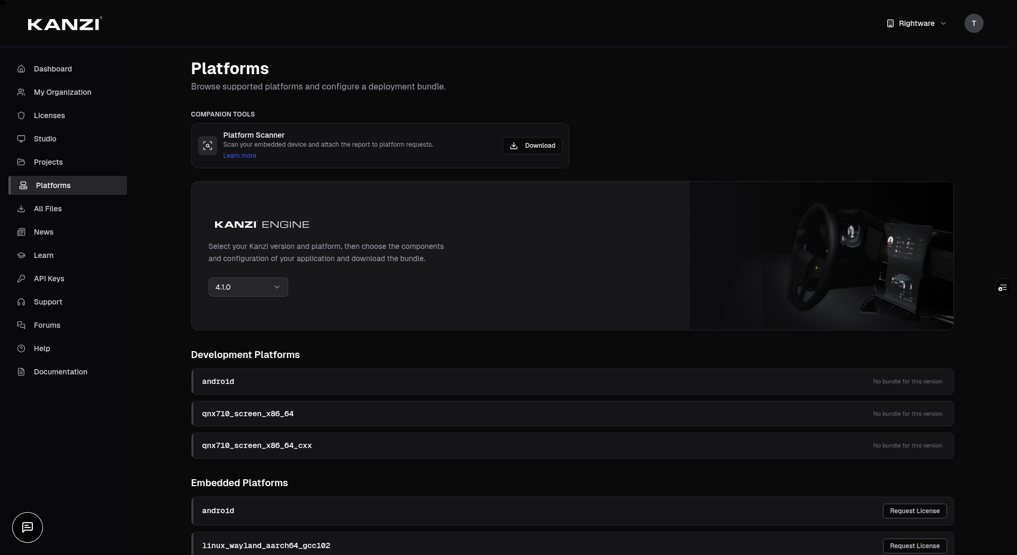Image resolution: width=1017 pixels, height=555 pixels.
Task: Select the qnx710_screen_x86_64 platform row
Action: click(x=572, y=414)
